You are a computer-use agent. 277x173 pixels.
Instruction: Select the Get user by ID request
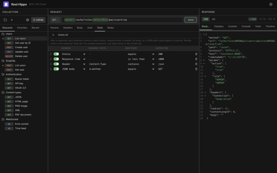point(24,43)
